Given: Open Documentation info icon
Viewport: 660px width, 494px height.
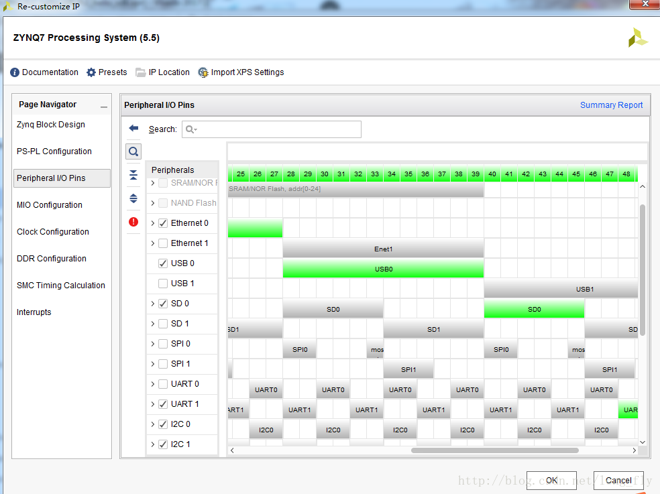Looking at the screenshot, I should [15, 72].
